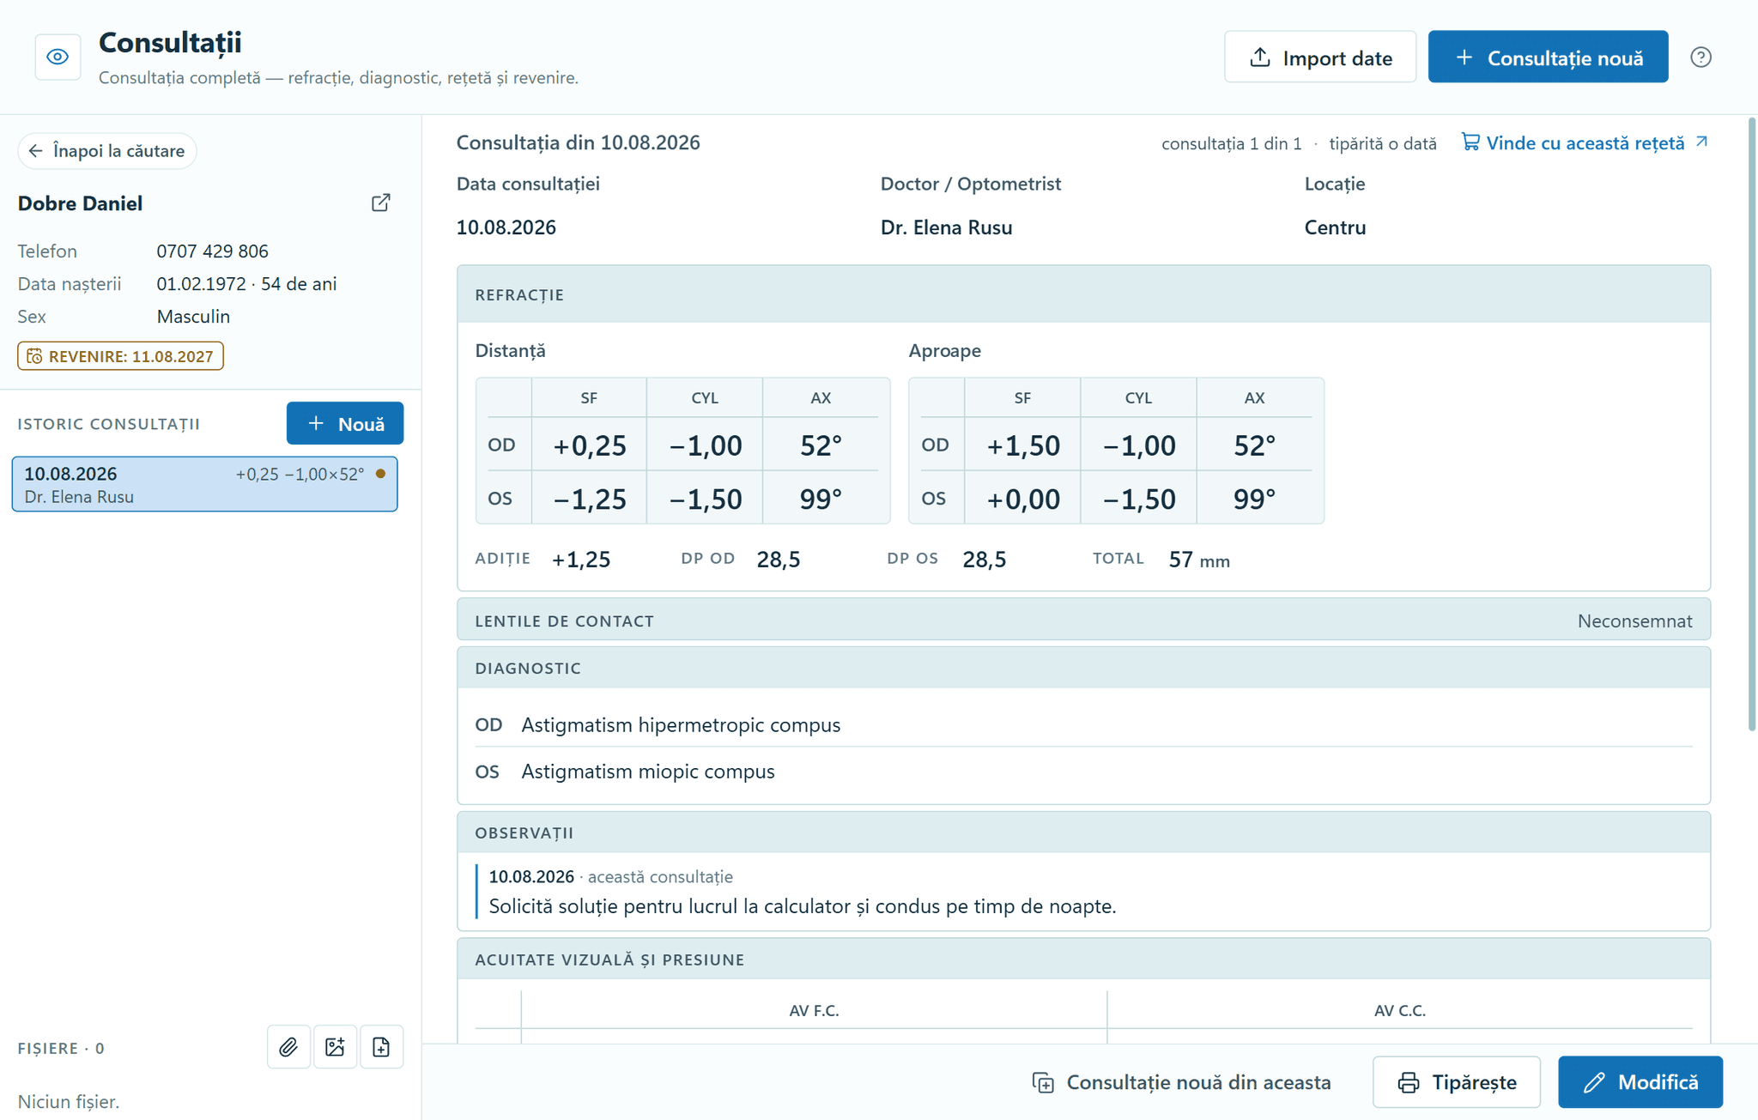Click the vertical scrollbar of the consultation panel
Viewport: 1758px width, 1120px height.
pyautogui.click(x=1752, y=425)
